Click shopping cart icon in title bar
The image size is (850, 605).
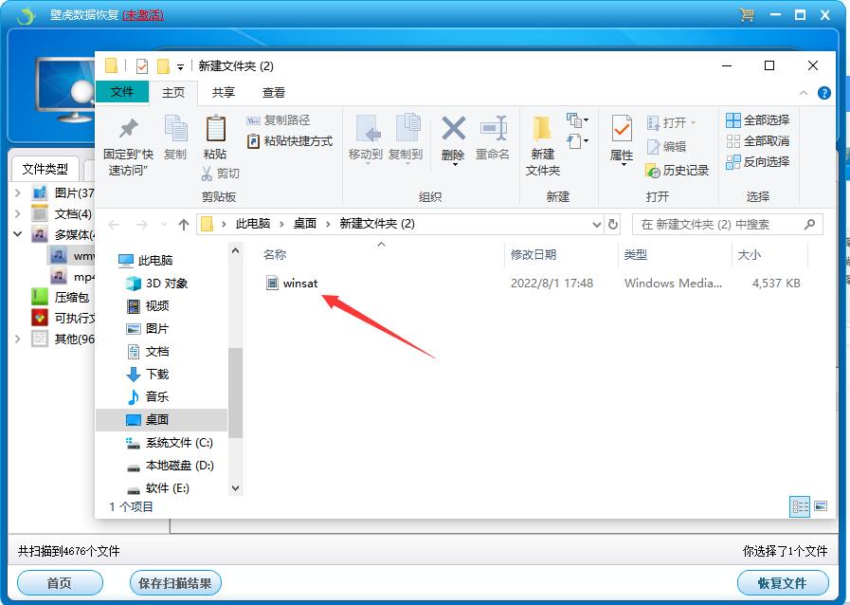point(747,15)
